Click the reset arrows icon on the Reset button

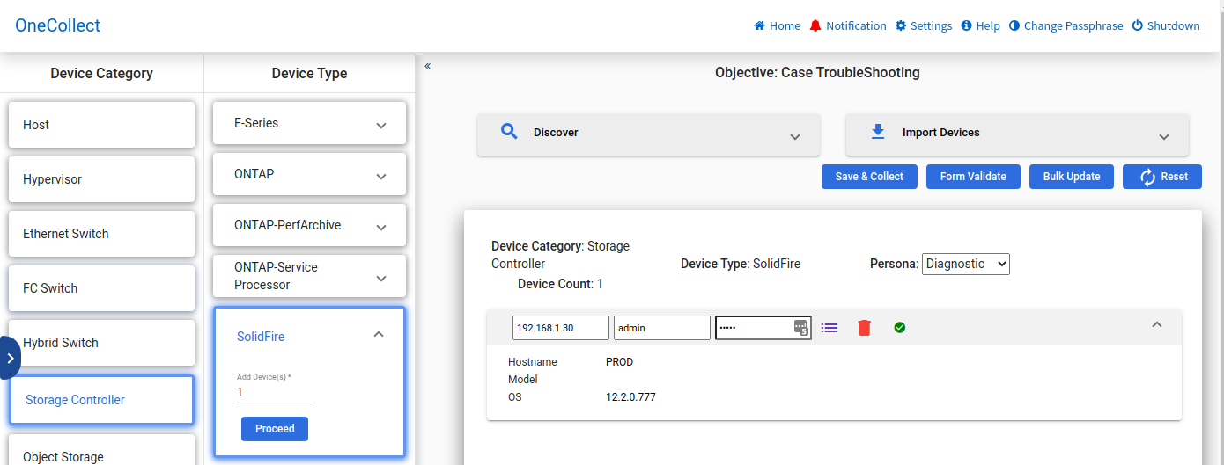1147,177
